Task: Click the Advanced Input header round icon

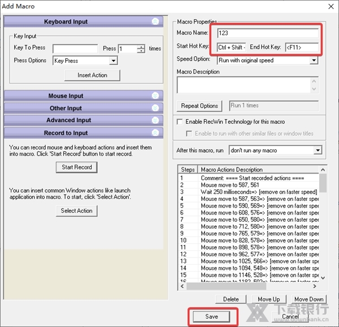Action: 155,120
